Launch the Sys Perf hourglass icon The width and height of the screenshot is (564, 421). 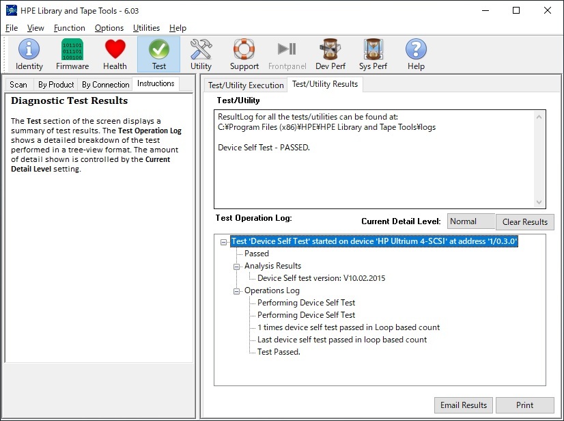373,55
